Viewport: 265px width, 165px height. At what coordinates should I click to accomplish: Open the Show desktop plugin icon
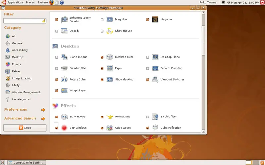(110, 80)
